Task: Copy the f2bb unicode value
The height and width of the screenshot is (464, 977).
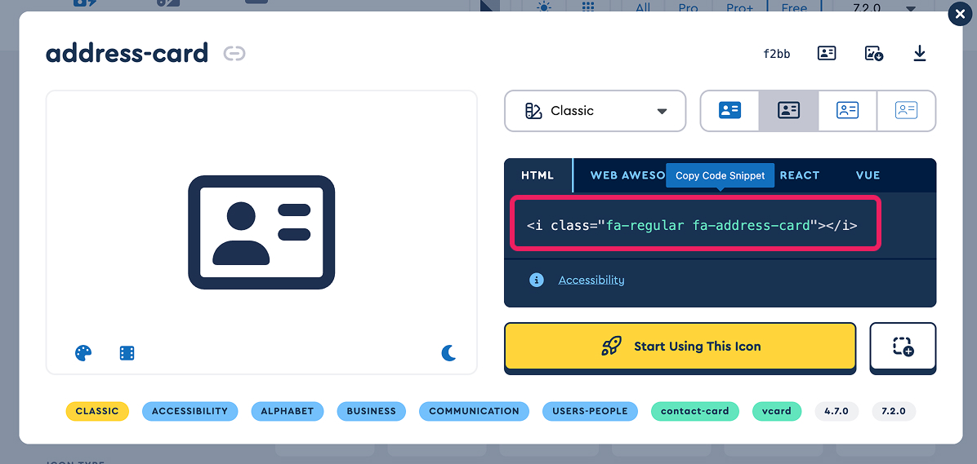Action: [x=776, y=54]
